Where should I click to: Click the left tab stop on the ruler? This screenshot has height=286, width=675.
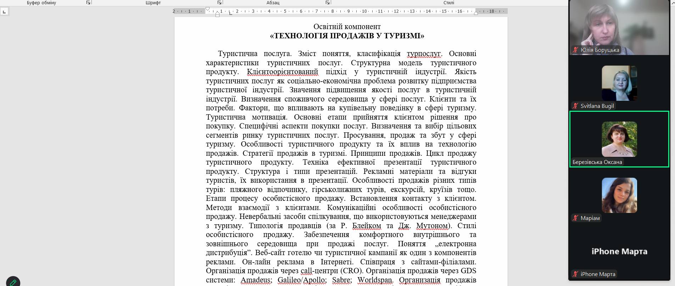coord(230,13)
